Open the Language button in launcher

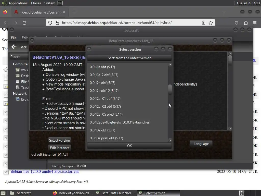(201, 144)
